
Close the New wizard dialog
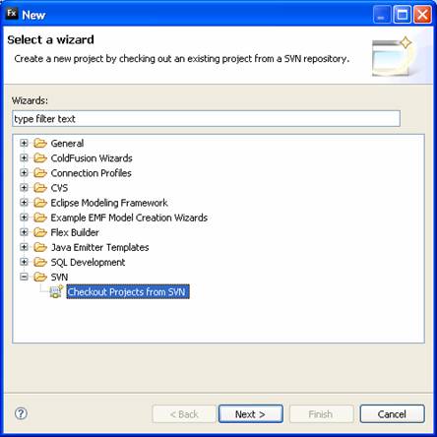point(422,15)
